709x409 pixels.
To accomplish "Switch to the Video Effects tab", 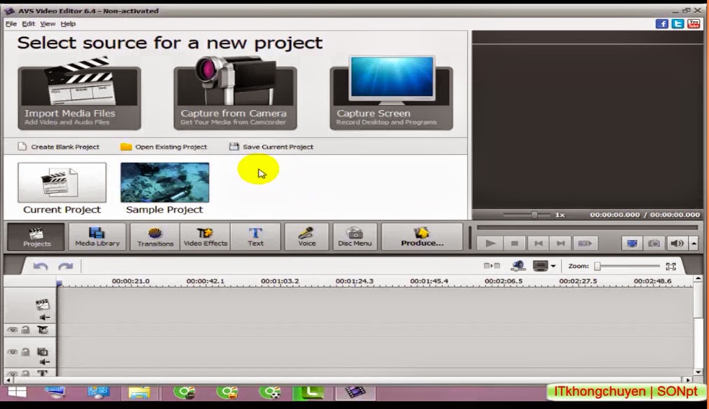I will tap(205, 237).
